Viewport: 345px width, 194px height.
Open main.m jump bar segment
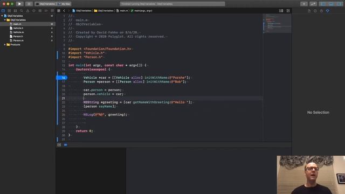[x=122, y=11]
